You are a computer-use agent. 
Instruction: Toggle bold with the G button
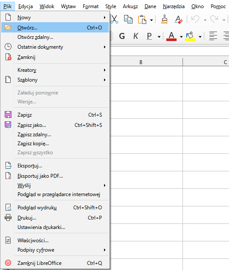pos(122,36)
